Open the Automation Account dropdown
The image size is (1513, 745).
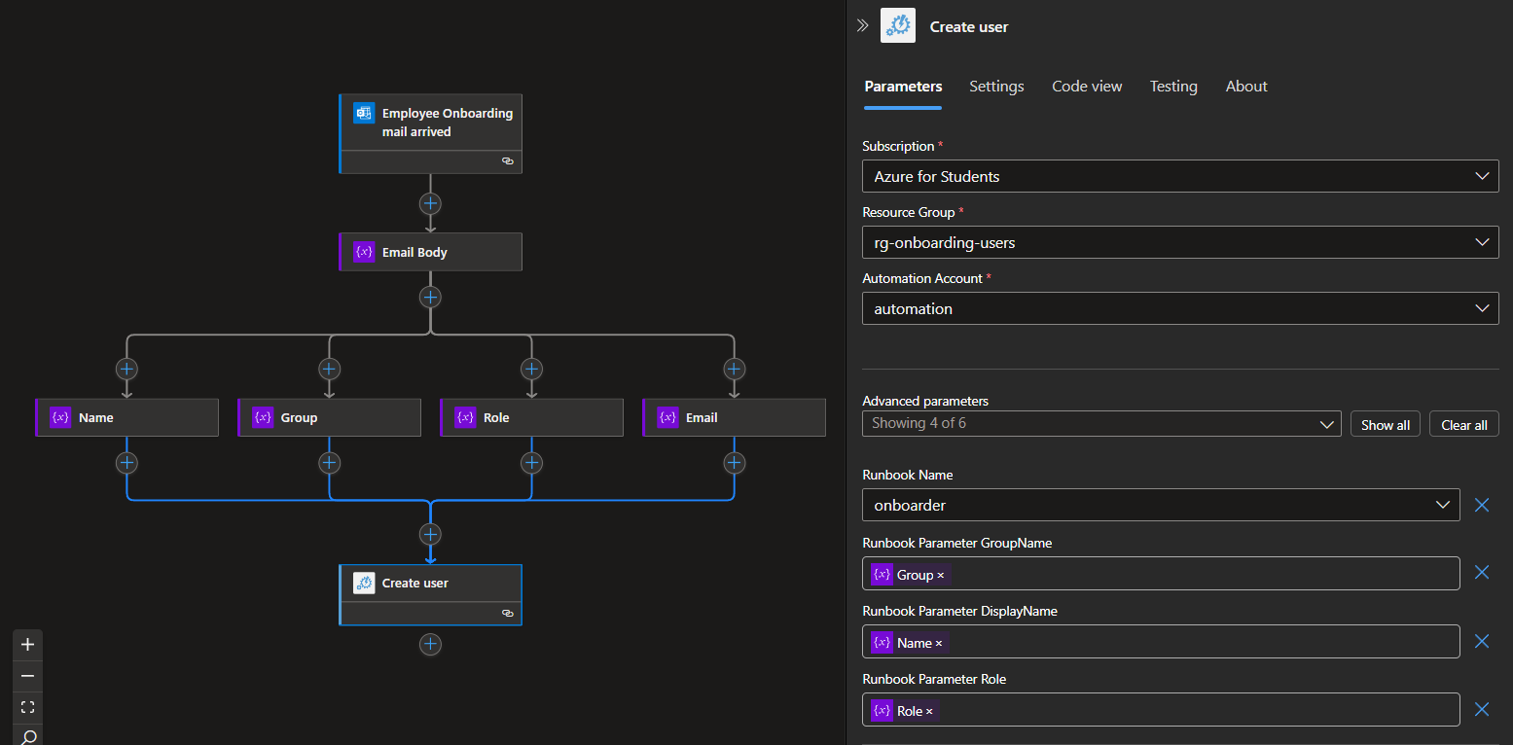pos(1179,308)
